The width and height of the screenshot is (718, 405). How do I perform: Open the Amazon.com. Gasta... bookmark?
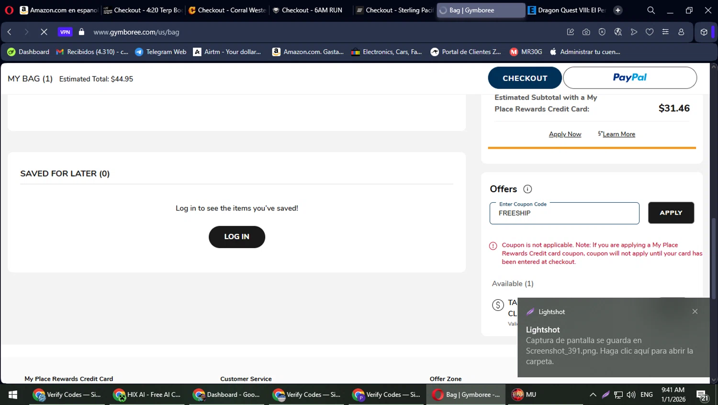tap(308, 52)
